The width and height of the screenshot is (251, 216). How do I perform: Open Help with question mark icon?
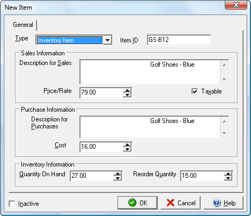pos(223,203)
